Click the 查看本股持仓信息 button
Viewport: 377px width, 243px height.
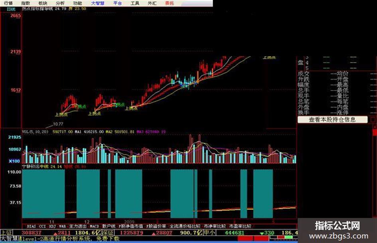point(332,119)
